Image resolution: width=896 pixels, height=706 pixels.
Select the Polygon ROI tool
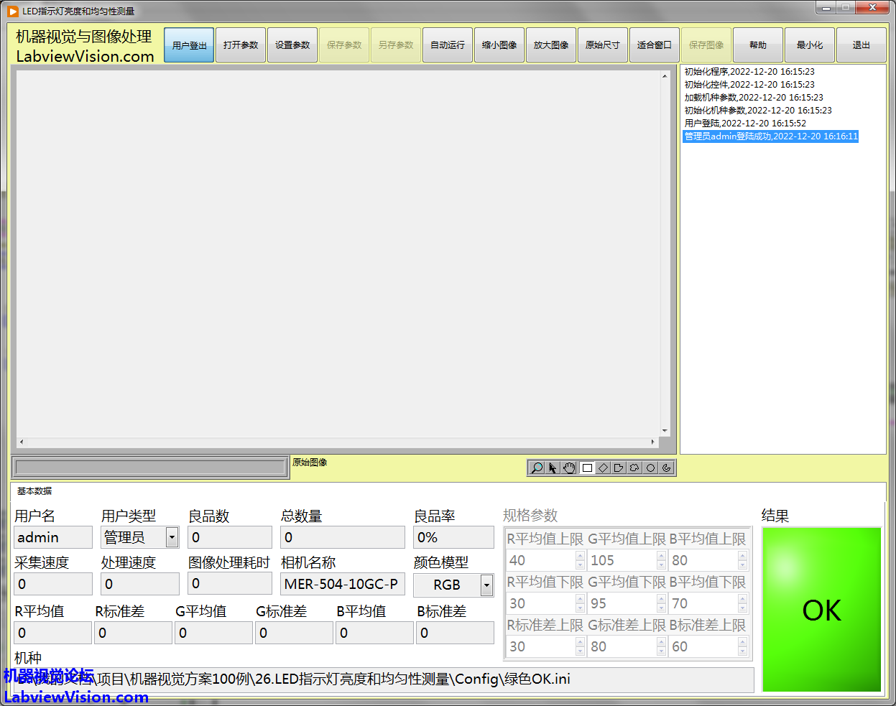619,468
